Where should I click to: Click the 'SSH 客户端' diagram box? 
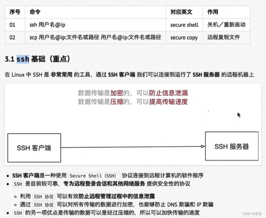pyautogui.click(x=34, y=148)
